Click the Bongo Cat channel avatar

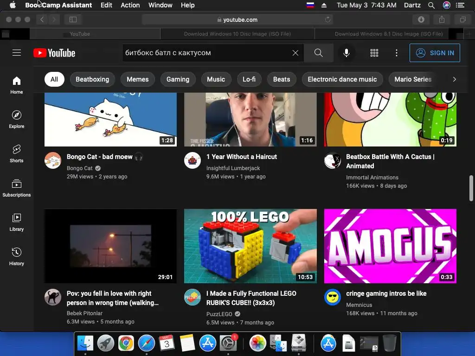[x=53, y=160]
